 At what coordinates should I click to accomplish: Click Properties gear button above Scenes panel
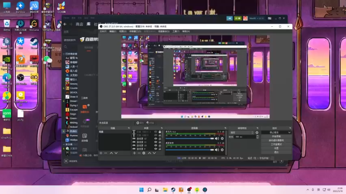140,123
